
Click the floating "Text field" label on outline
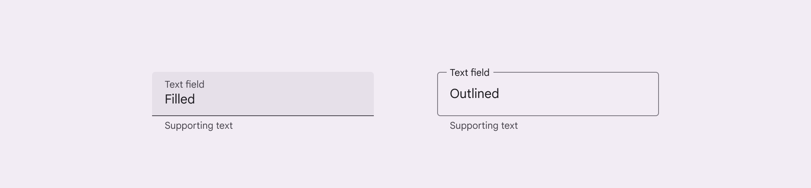(470, 73)
